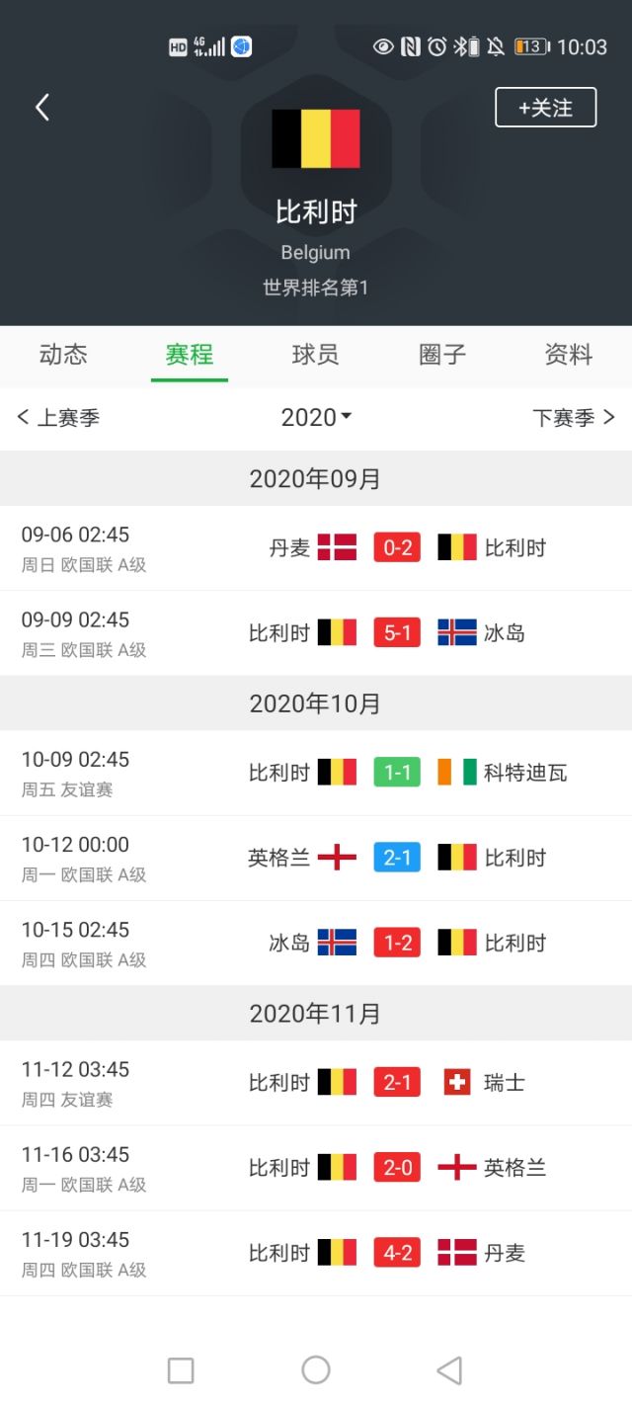Open the 2020 season dropdown

tap(316, 417)
